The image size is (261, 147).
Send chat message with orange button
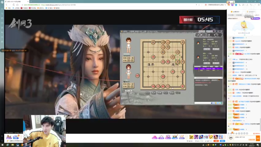258,138
